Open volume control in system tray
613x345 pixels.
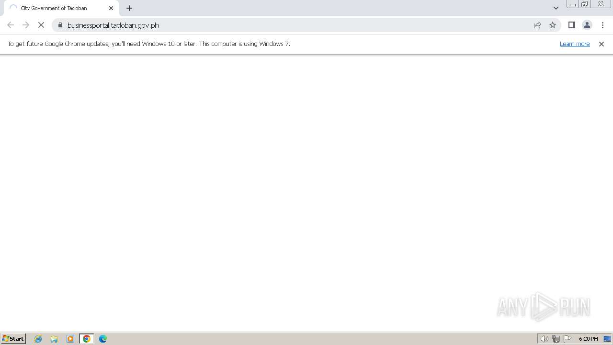tap(544, 339)
